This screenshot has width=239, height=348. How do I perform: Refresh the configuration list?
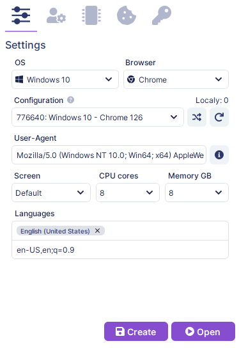click(219, 117)
